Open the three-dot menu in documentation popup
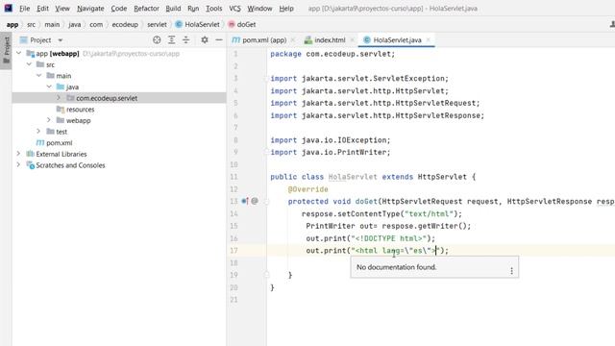The image size is (615, 346). coord(511,271)
